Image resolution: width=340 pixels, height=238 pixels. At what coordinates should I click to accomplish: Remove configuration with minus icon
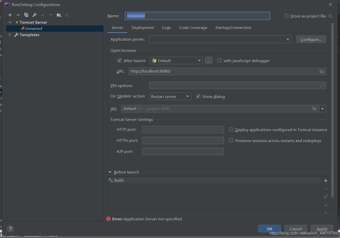click(18, 15)
